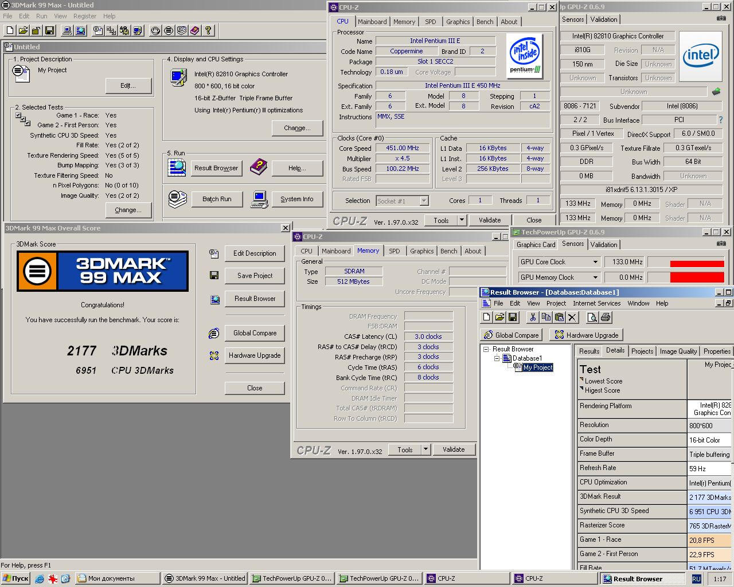734x587 pixels.
Task: Open Bench tab in upper CPU-Z window
Action: click(485, 22)
